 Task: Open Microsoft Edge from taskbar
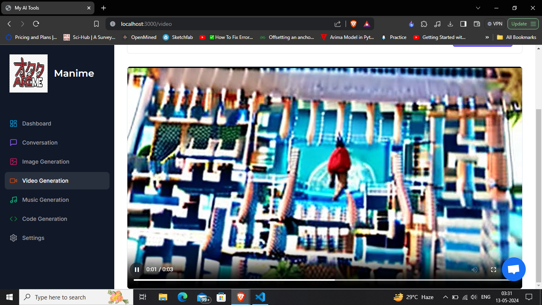[183, 297]
